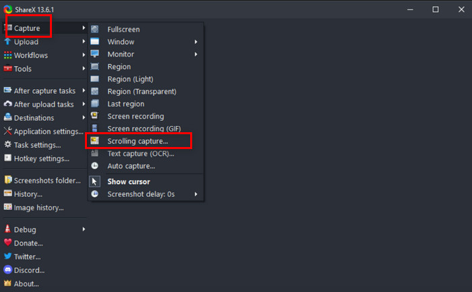
Task: Click the Destinations menu label
Action: (x=34, y=118)
